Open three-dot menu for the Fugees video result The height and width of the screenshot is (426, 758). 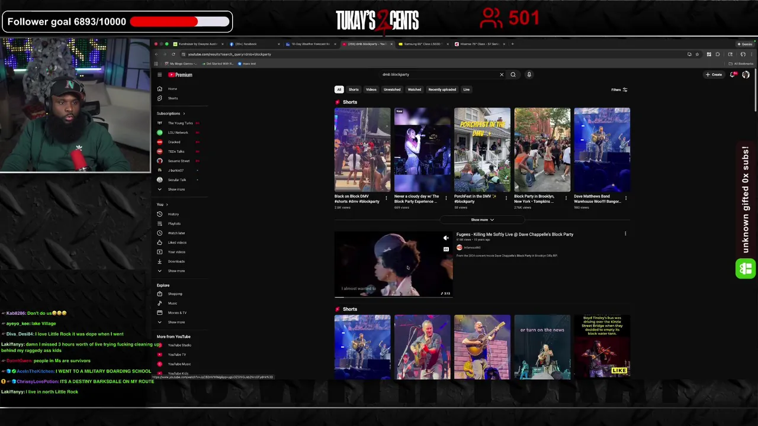click(625, 234)
